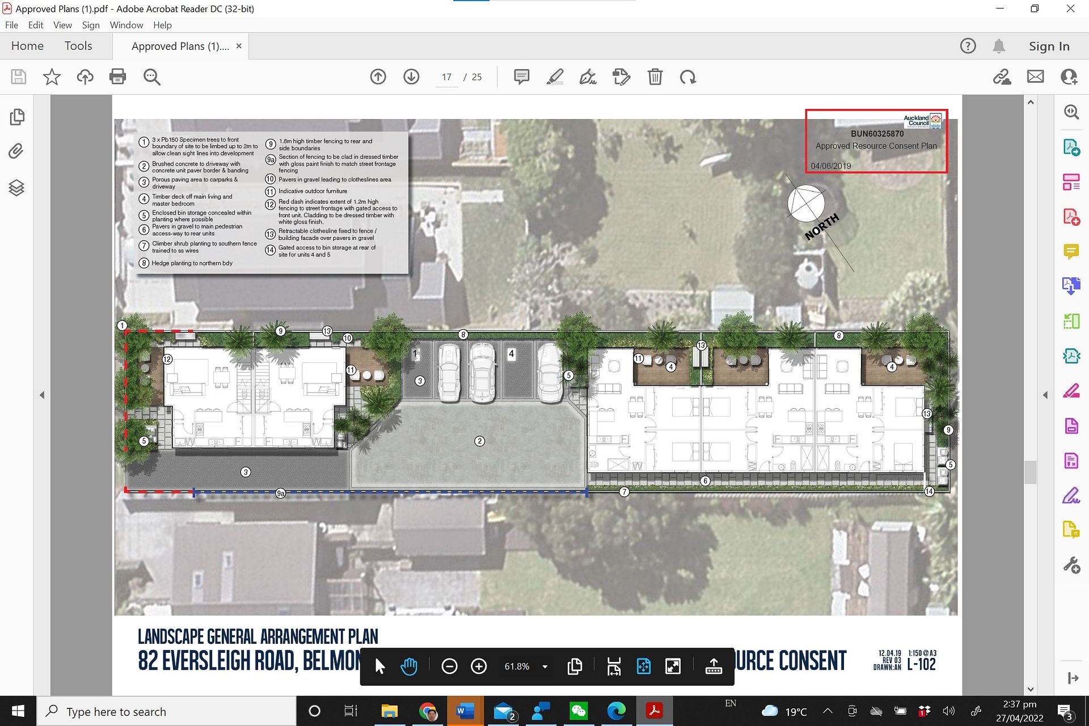Rotate page using the rotate icon
The height and width of the screenshot is (726, 1089).
687,77
